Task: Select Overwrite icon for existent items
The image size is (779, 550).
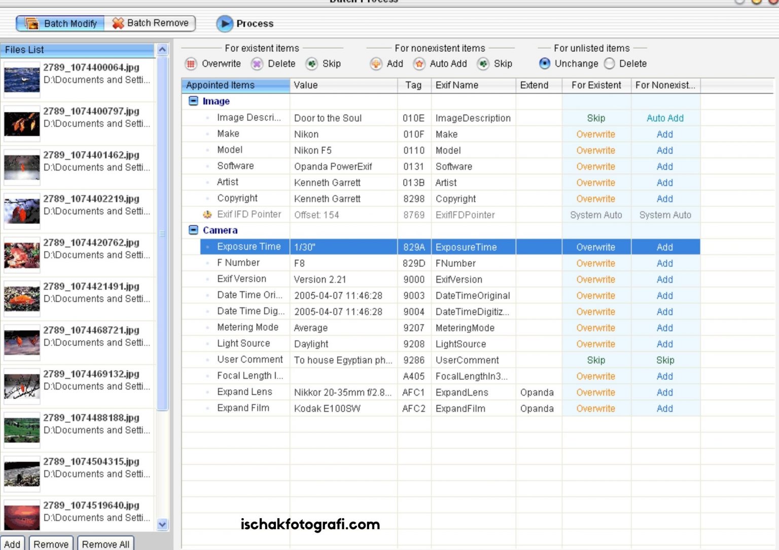Action: point(191,64)
